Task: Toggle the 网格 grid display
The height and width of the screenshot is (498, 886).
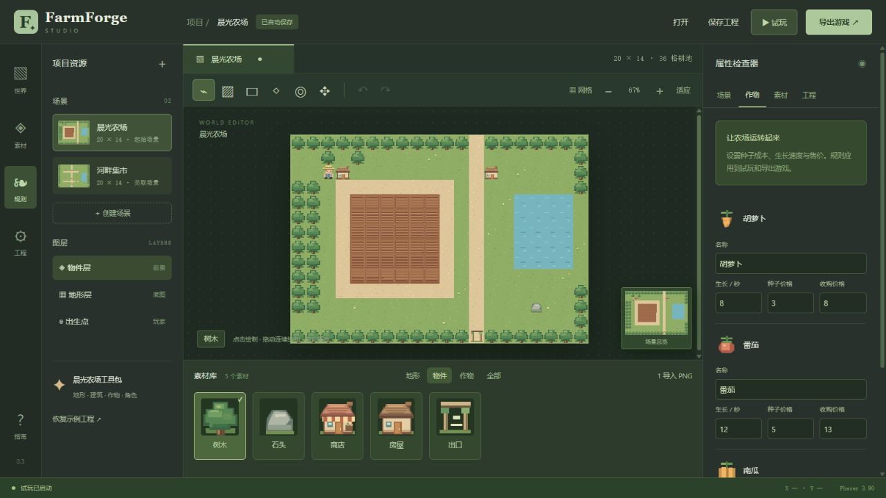Action: click(580, 91)
